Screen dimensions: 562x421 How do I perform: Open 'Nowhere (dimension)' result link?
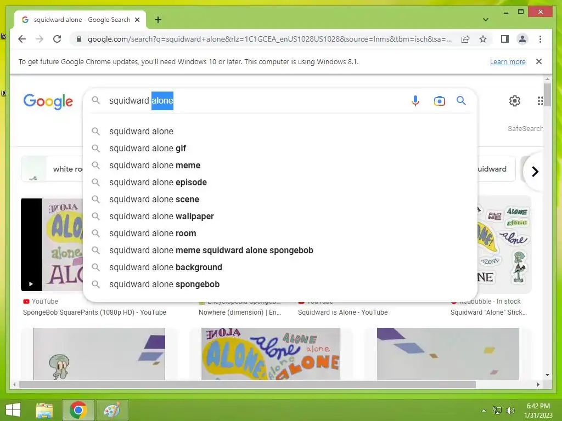click(240, 312)
